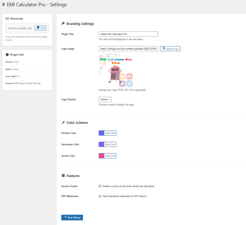Focus the Plugin Title text field

point(128,34)
